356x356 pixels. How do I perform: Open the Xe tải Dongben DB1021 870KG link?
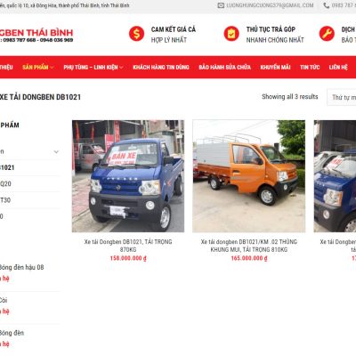[x=128, y=246]
